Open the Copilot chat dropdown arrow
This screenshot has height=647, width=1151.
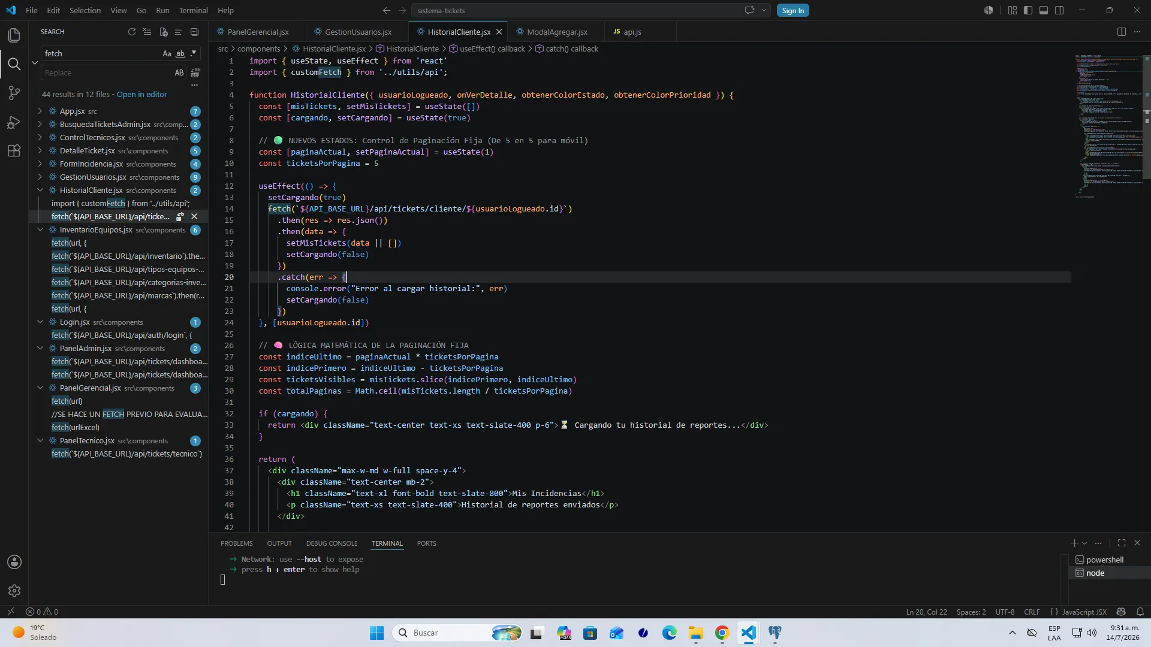click(764, 10)
